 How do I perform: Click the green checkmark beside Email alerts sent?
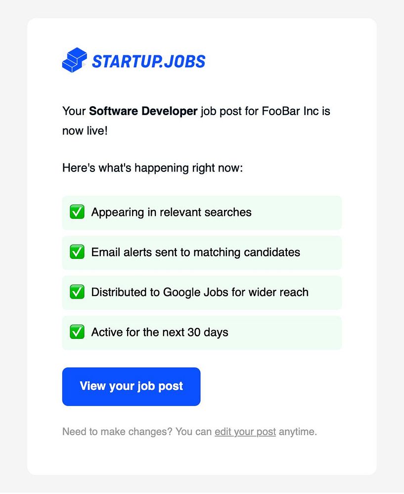click(77, 252)
